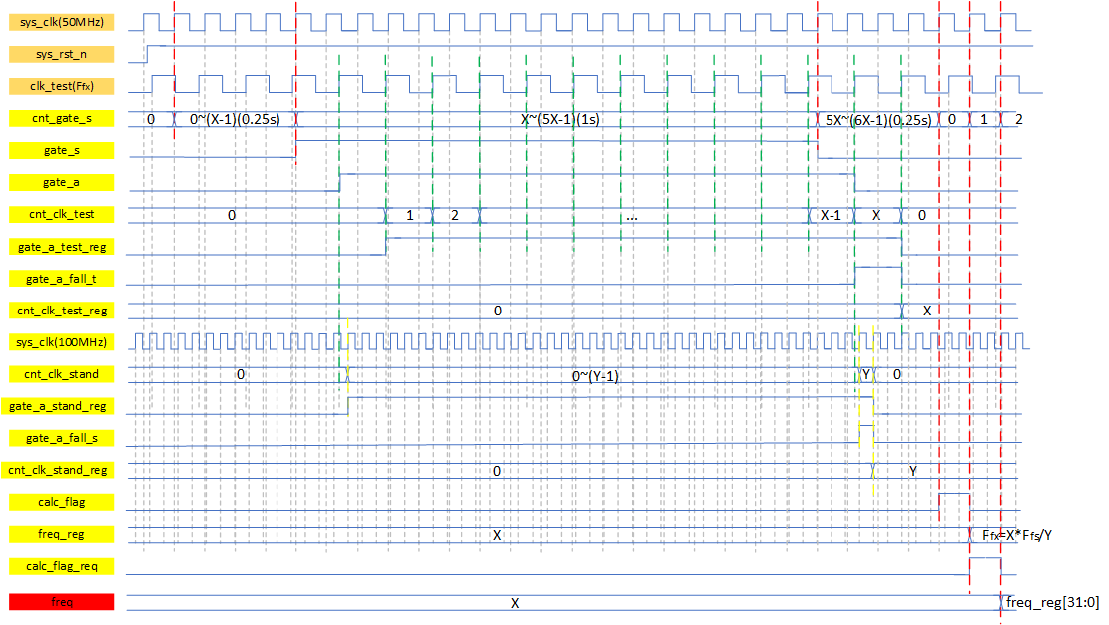Click the Y value in cnt_clk_stand row
The width and height of the screenshot is (1109, 625).
(865, 374)
